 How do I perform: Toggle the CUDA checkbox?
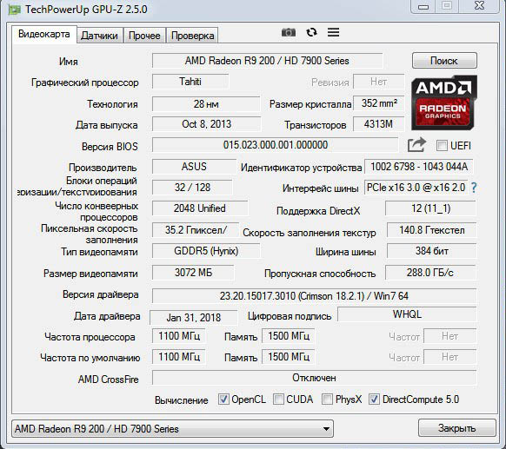(278, 399)
